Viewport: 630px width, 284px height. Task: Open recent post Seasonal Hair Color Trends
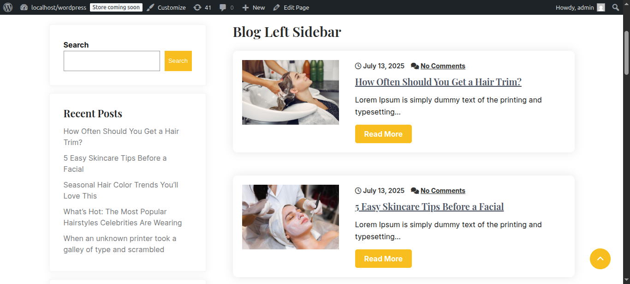click(x=121, y=190)
